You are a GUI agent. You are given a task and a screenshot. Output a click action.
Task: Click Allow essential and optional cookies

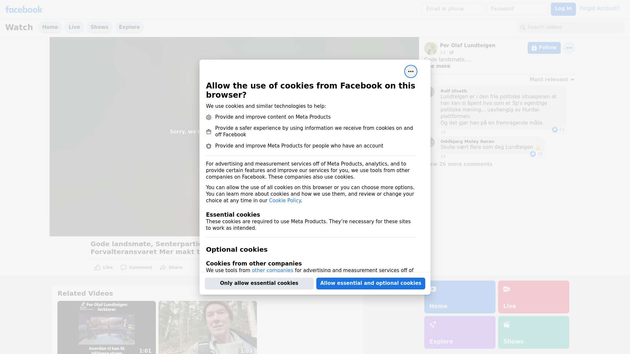370,283
